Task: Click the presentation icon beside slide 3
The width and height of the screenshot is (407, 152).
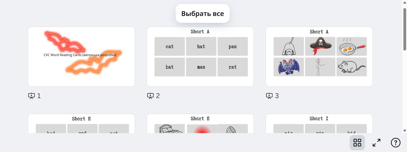Action: coord(269,96)
